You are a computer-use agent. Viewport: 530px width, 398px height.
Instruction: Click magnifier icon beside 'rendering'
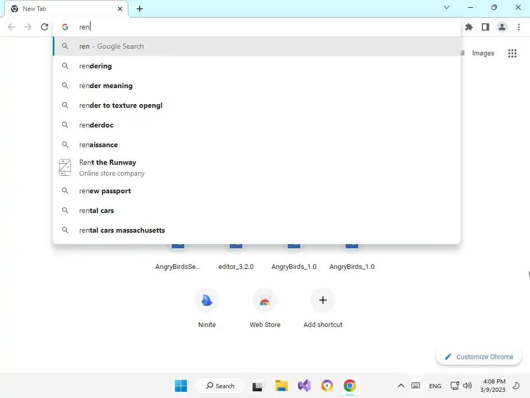pos(65,66)
